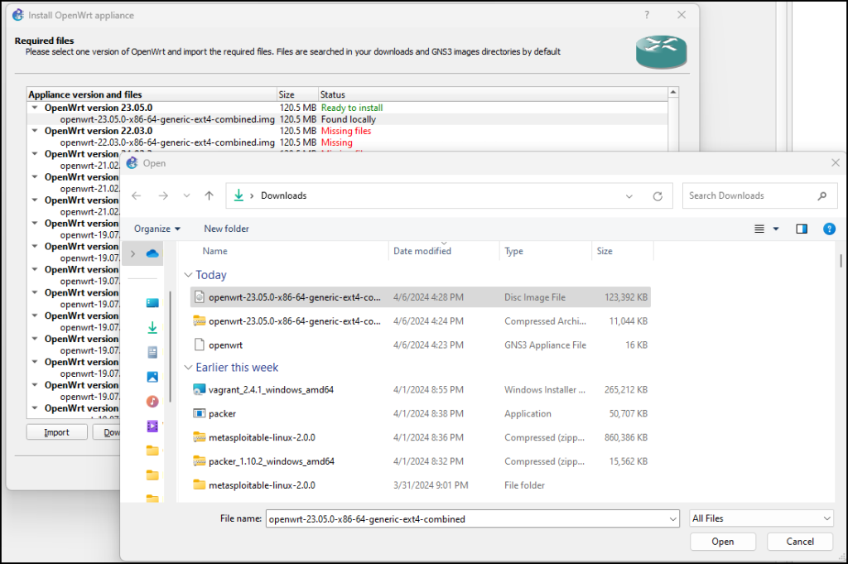
Task: Open Documents icon in sidebar
Action: tap(152, 352)
